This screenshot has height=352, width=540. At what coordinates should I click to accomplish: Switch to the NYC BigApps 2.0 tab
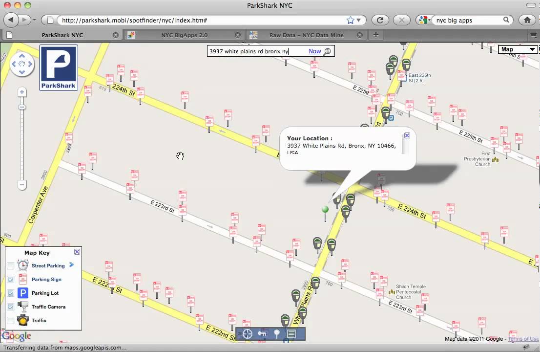pyautogui.click(x=184, y=35)
